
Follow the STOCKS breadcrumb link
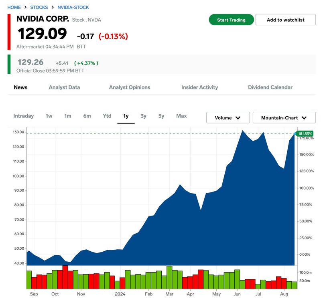click(39, 8)
